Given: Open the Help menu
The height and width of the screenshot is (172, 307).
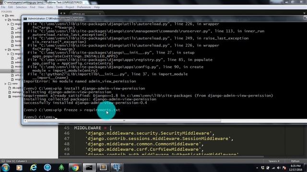Looking at the screenshot, I should [97, 7].
